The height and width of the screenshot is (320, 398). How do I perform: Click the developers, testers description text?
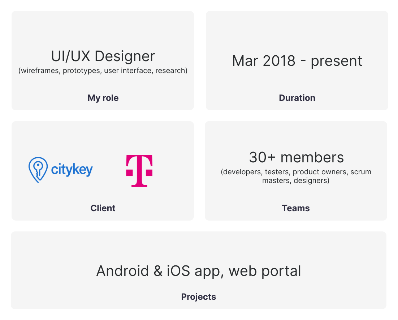pyautogui.click(x=296, y=172)
